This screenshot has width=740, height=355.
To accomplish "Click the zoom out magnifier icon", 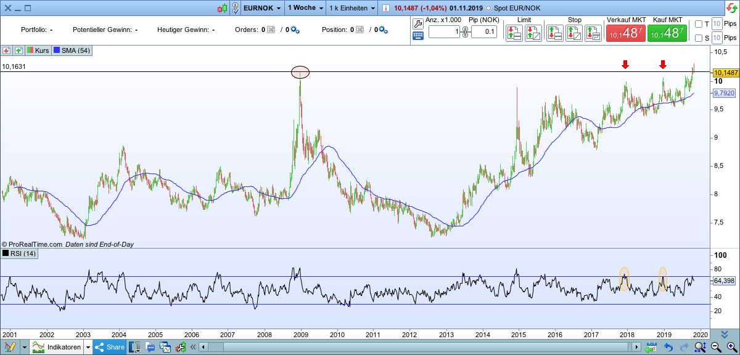I will pos(715,348).
